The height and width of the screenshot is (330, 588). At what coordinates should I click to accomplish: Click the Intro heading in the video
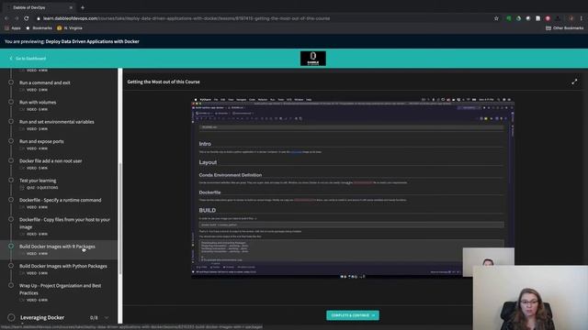coord(205,144)
